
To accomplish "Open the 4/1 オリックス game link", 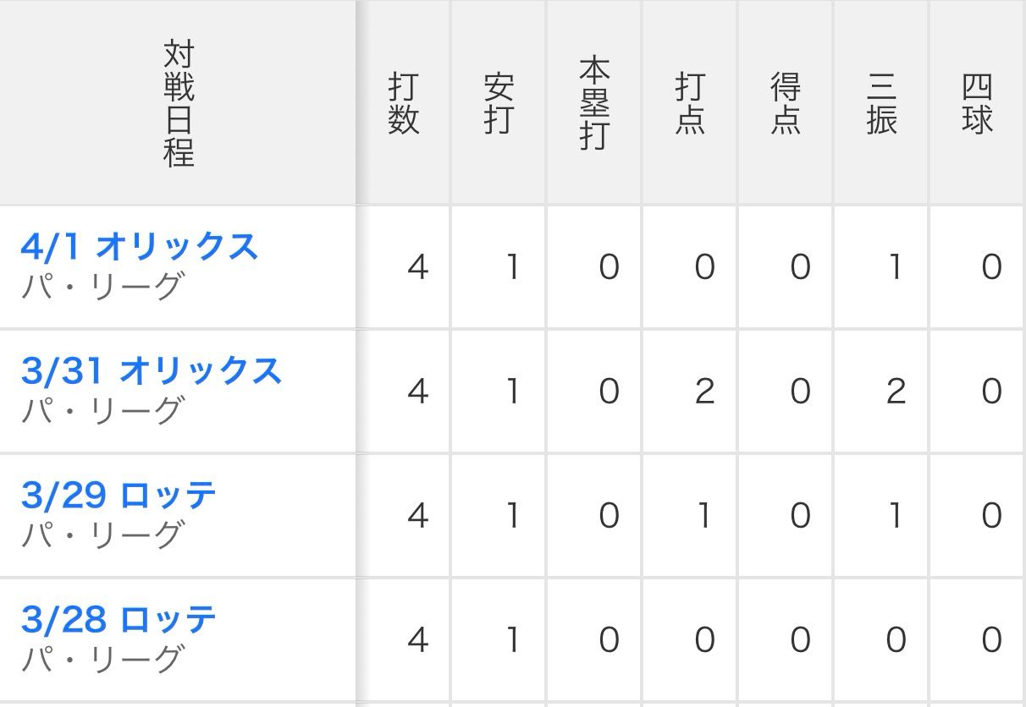I will pyautogui.click(x=139, y=247).
